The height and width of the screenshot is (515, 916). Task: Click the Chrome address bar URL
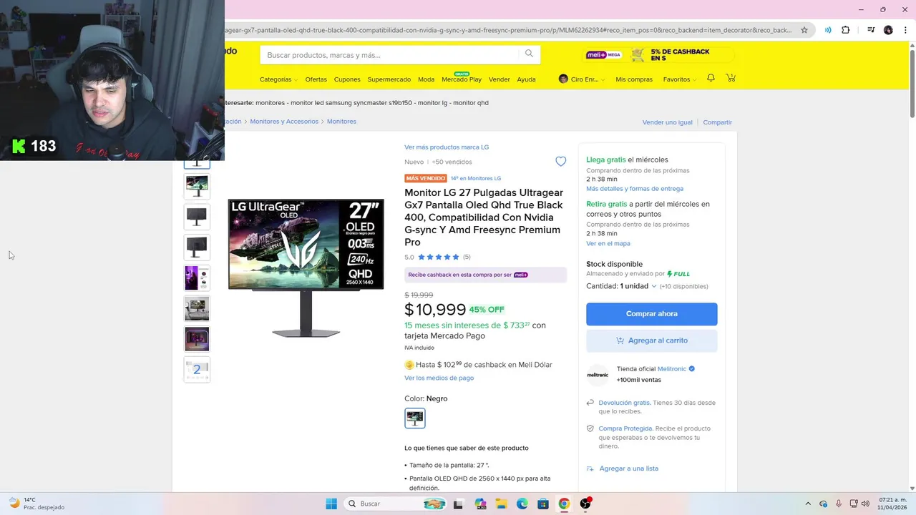tap(508, 30)
